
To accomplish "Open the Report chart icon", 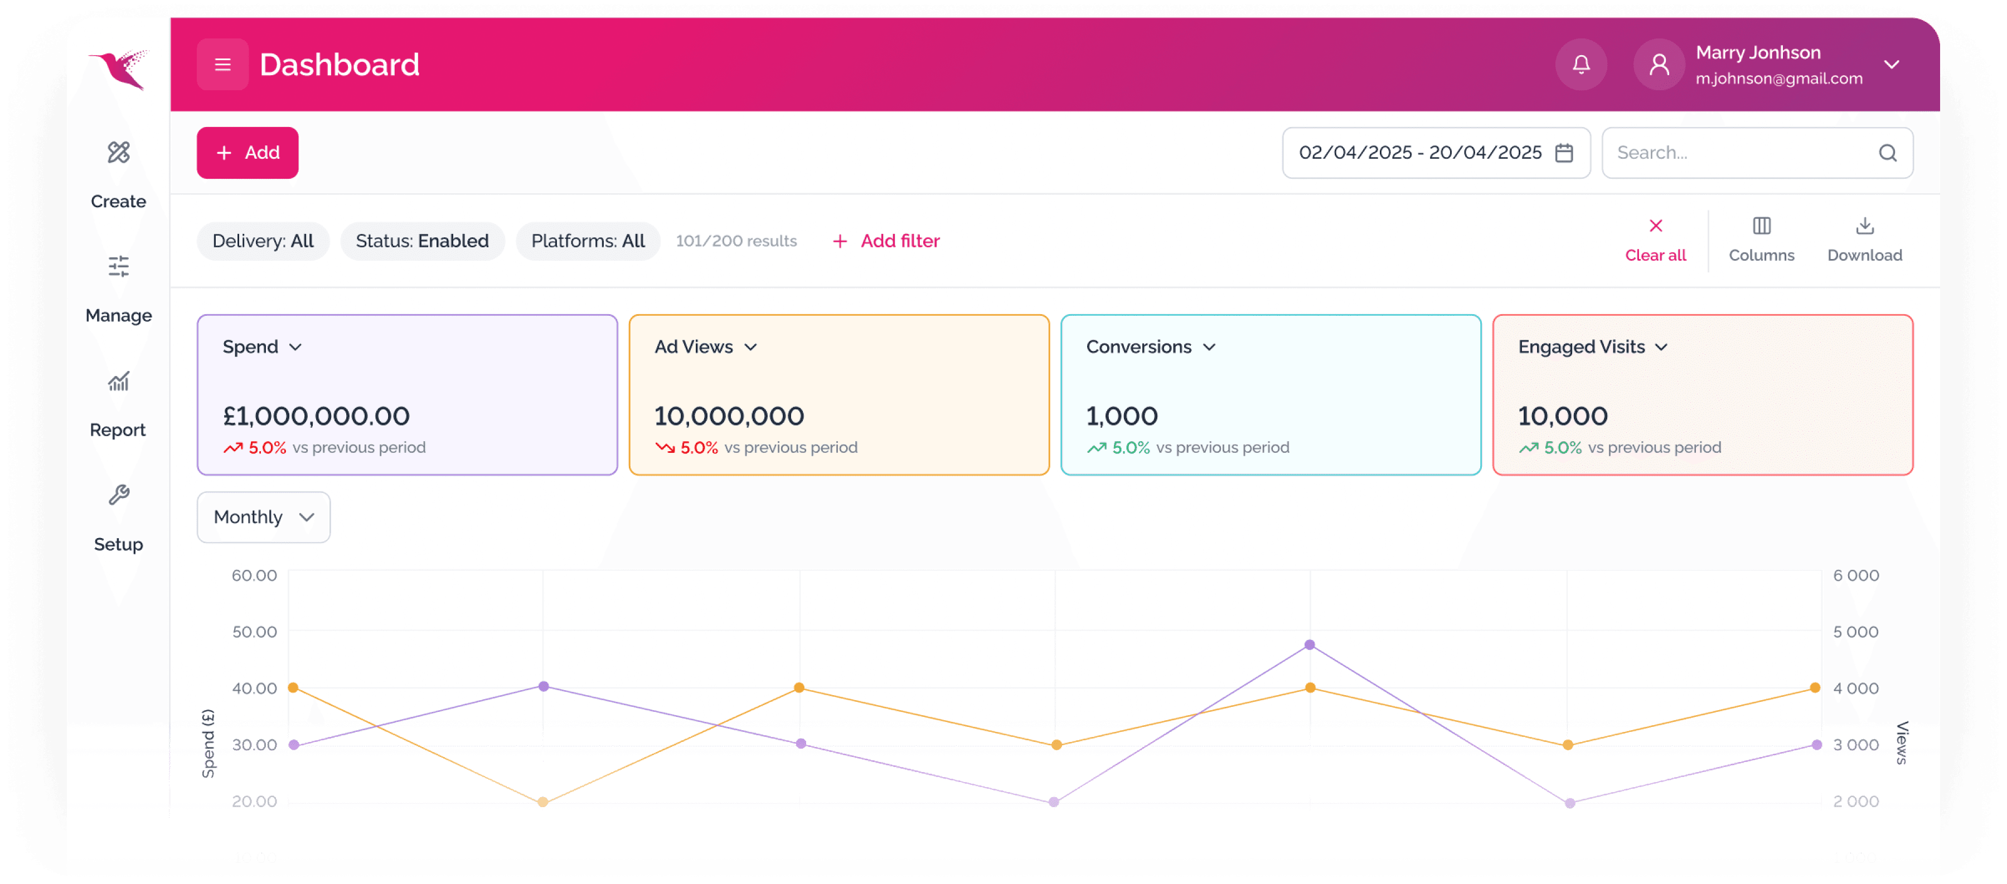I will click(118, 382).
